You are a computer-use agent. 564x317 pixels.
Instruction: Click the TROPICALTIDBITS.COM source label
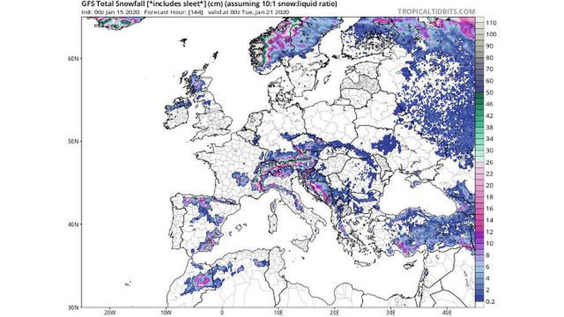(x=436, y=12)
